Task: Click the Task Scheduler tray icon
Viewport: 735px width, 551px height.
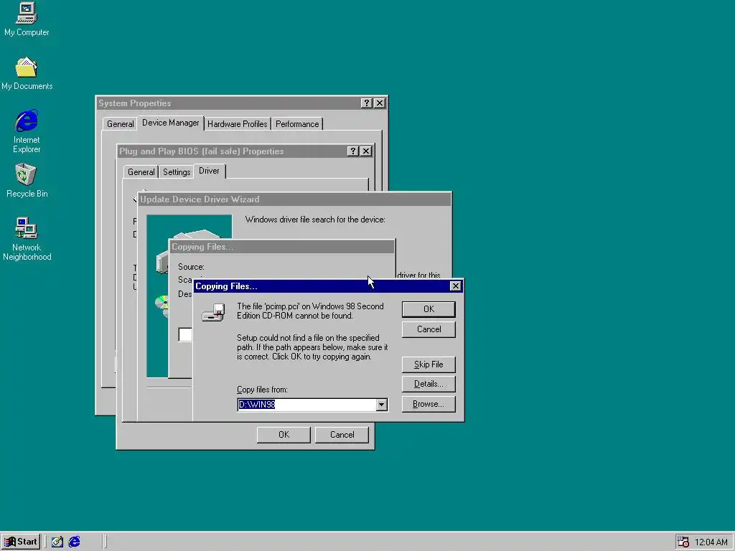Action: 683,542
